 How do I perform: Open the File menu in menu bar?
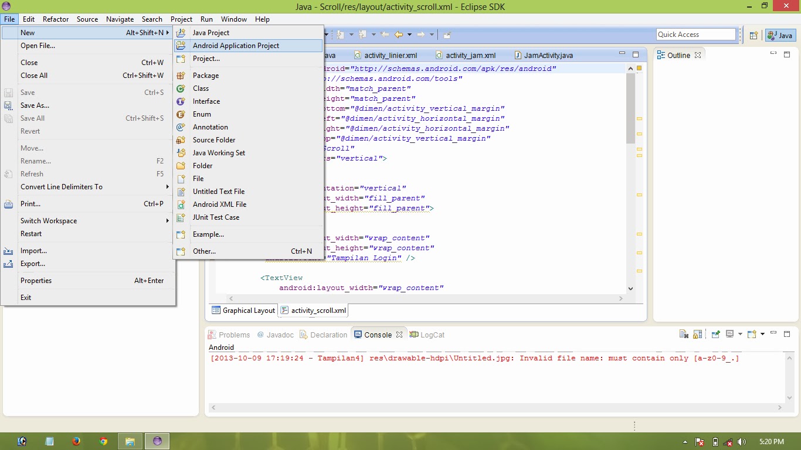click(9, 19)
